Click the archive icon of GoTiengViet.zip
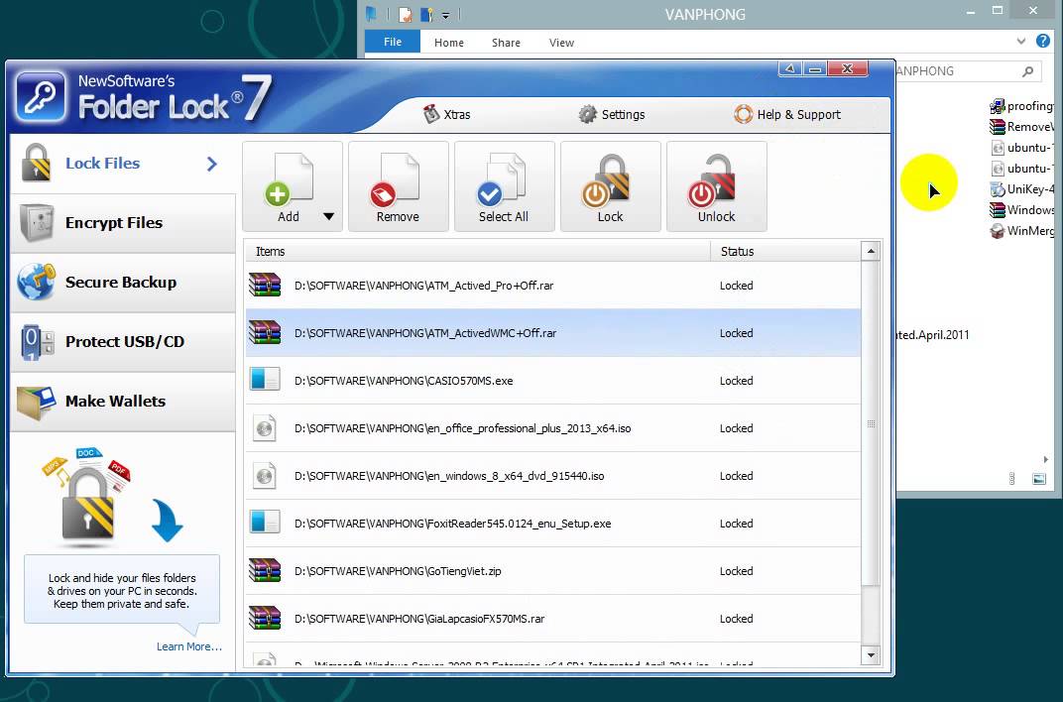This screenshot has height=702, width=1063. click(265, 570)
